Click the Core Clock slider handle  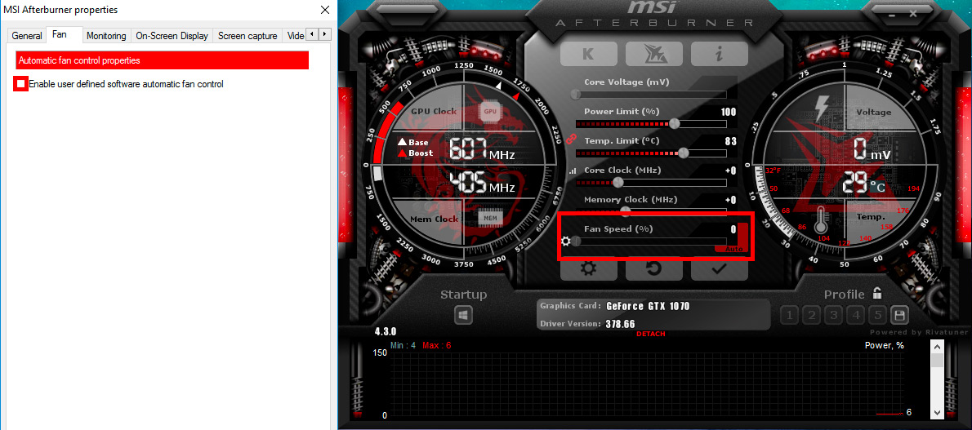(x=618, y=182)
